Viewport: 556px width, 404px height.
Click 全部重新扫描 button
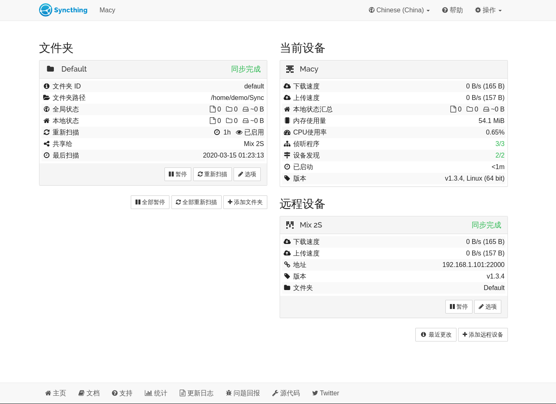pos(196,202)
